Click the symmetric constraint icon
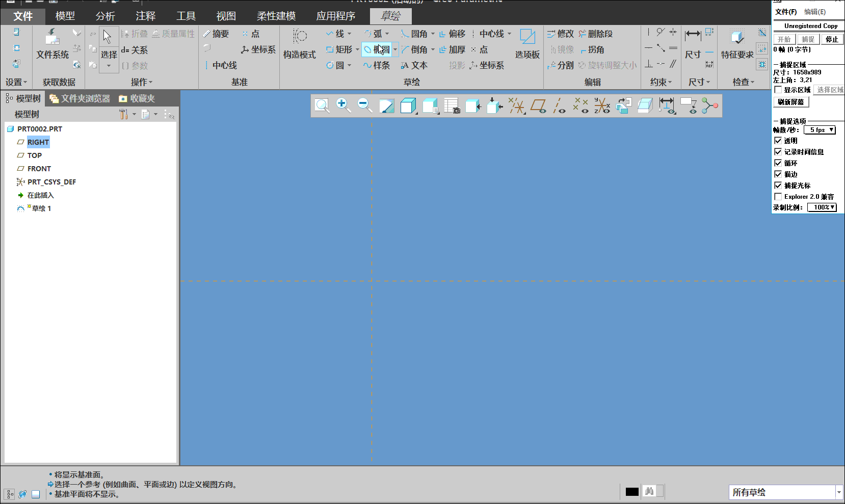 (673, 32)
